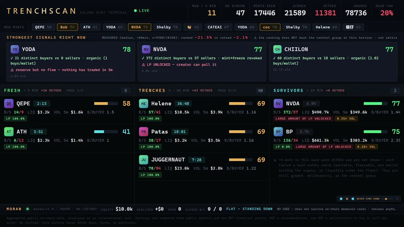Click the TRENCHSCAN logo title

point(41,11)
